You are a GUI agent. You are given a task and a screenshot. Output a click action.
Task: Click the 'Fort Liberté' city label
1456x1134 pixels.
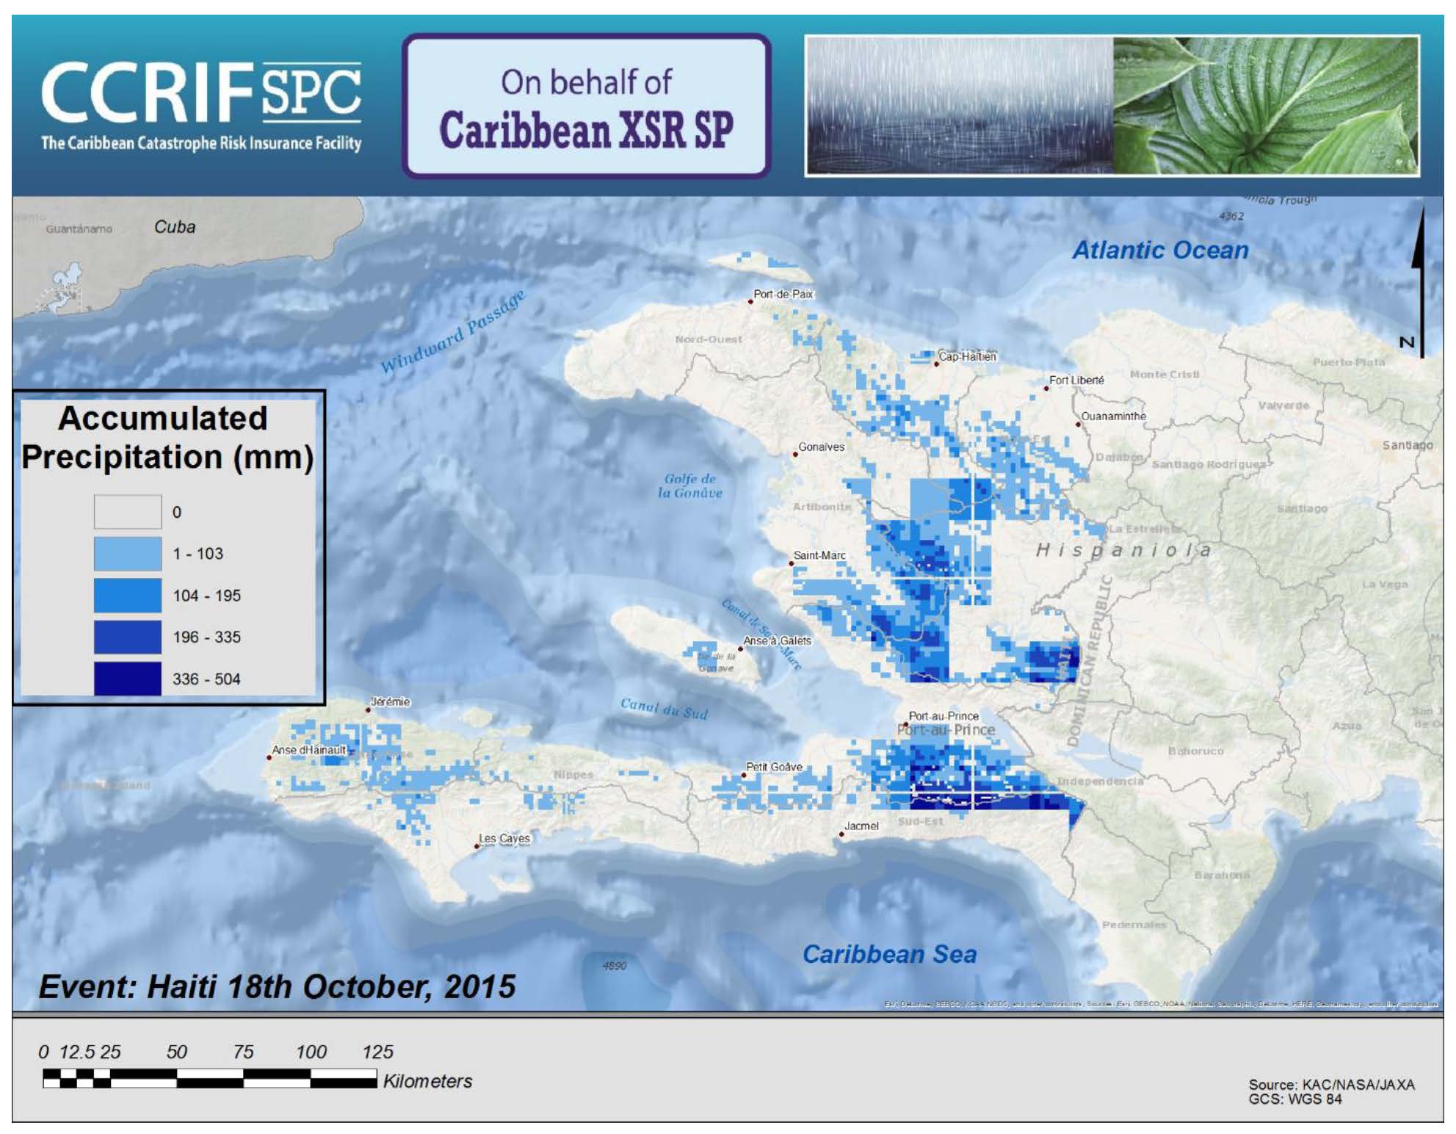point(1076,380)
